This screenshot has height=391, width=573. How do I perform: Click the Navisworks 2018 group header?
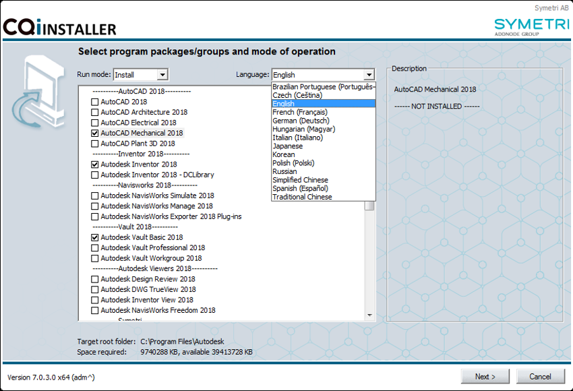[x=145, y=185]
